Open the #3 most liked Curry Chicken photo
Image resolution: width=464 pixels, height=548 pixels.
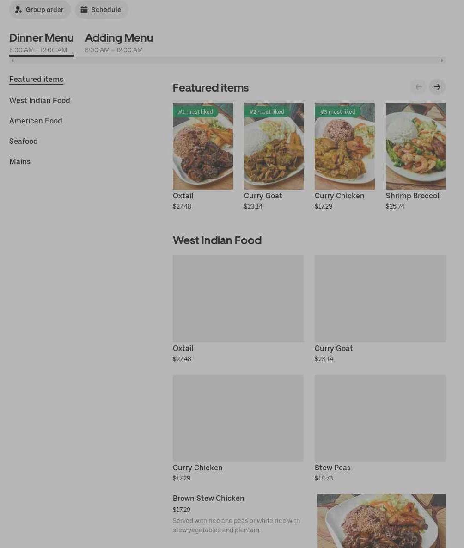(x=344, y=146)
